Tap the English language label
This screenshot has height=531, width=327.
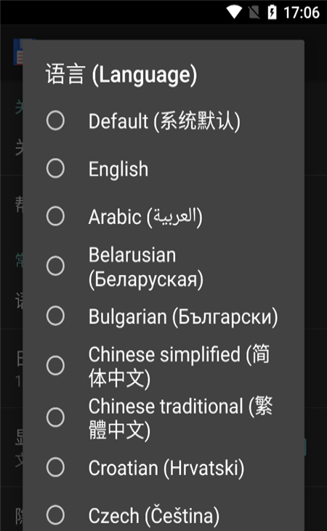(x=118, y=169)
